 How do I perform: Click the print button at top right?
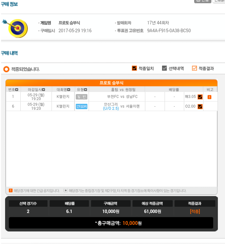(203, 1)
